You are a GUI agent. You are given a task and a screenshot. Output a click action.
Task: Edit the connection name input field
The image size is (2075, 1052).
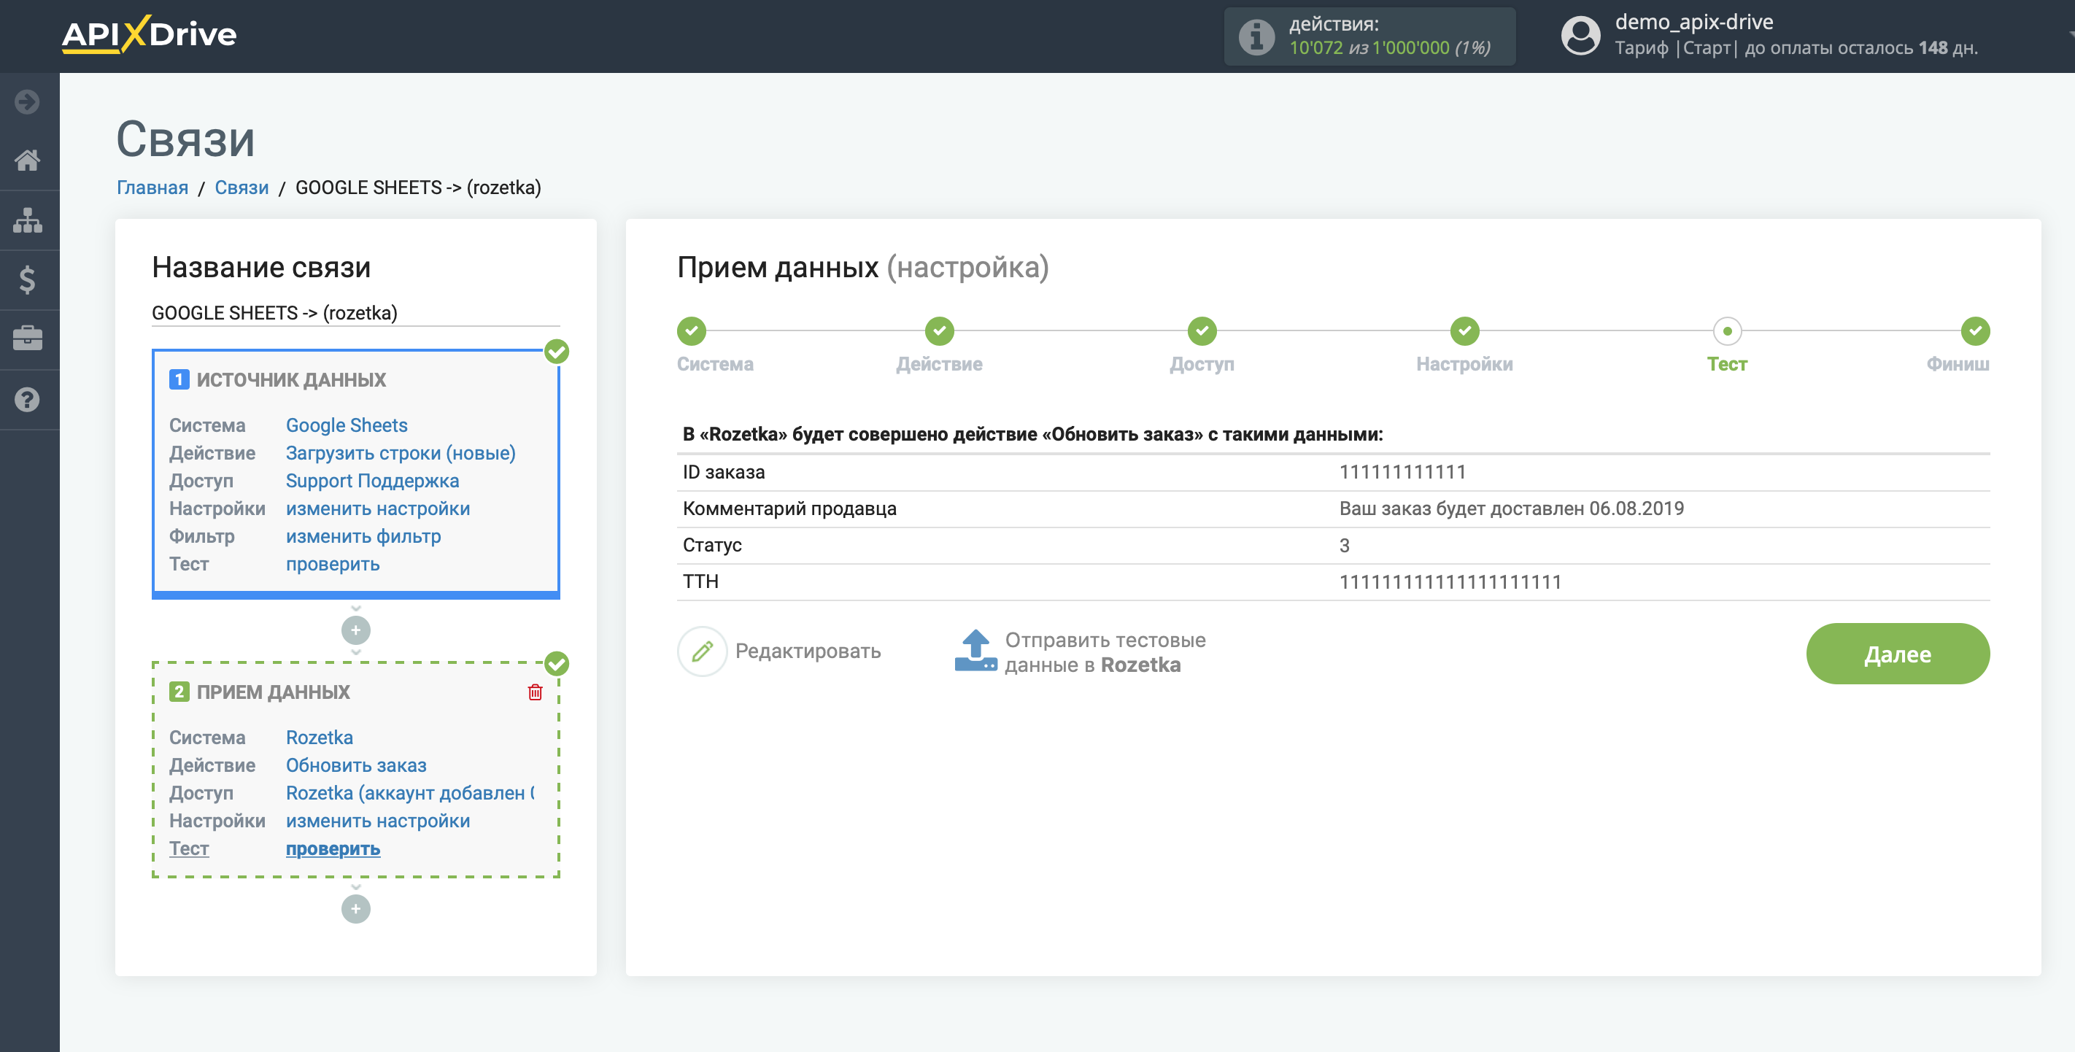tap(355, 312)
